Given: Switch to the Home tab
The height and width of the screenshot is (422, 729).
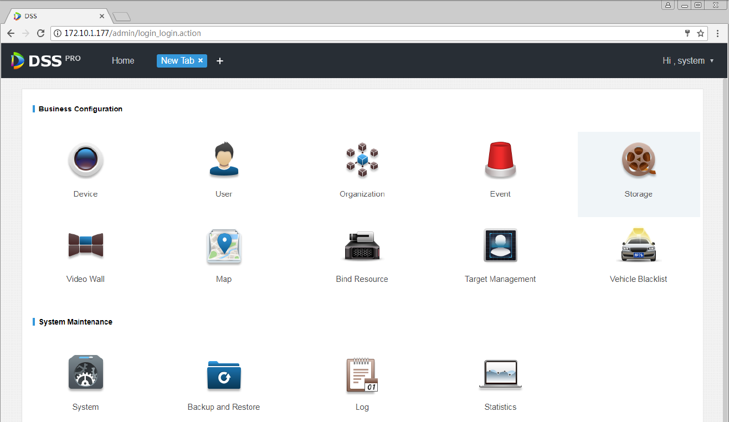Looking at the screenshot, I should [x=123, y=60].
